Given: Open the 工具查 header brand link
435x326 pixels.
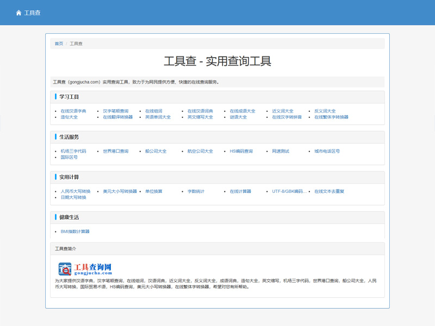Looking at the screenshot, I should (32, 12).
